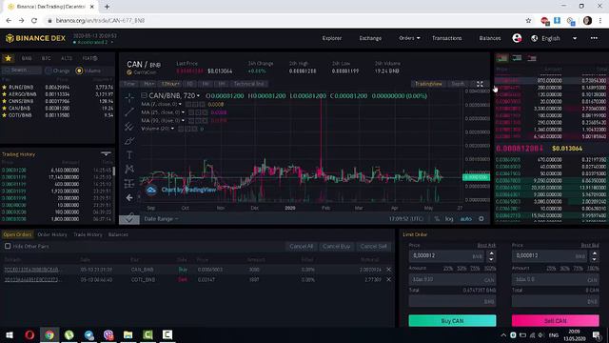Click the three-dots more menu in header

(x=594, y=38)
